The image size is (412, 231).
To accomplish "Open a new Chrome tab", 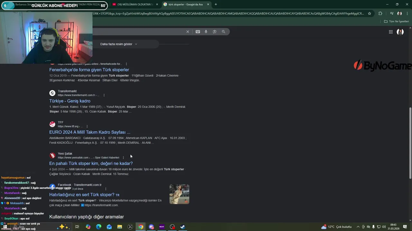I will 216,4.
